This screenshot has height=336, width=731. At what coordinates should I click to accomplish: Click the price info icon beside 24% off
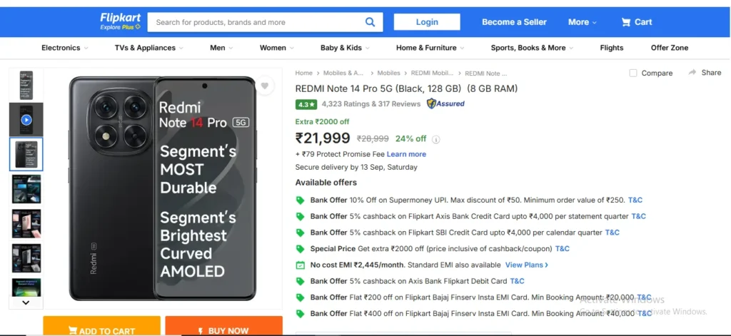[x=436, y=140]
